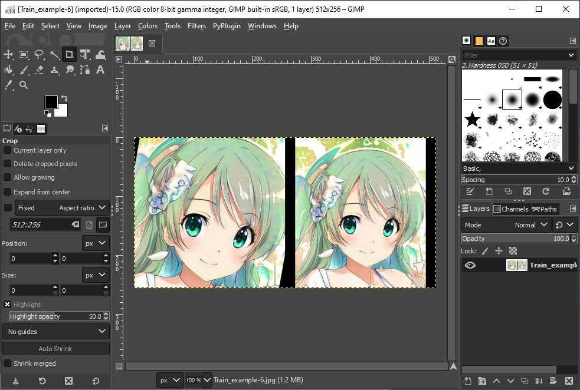Select the Eraser tool

click(39, 70)
